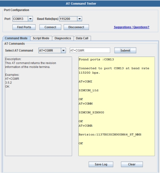This screenshot has width=160, height=173.
Task: Open the Suggestions / Questions? link
Action: pyautogui.click(x=132, y=27)
